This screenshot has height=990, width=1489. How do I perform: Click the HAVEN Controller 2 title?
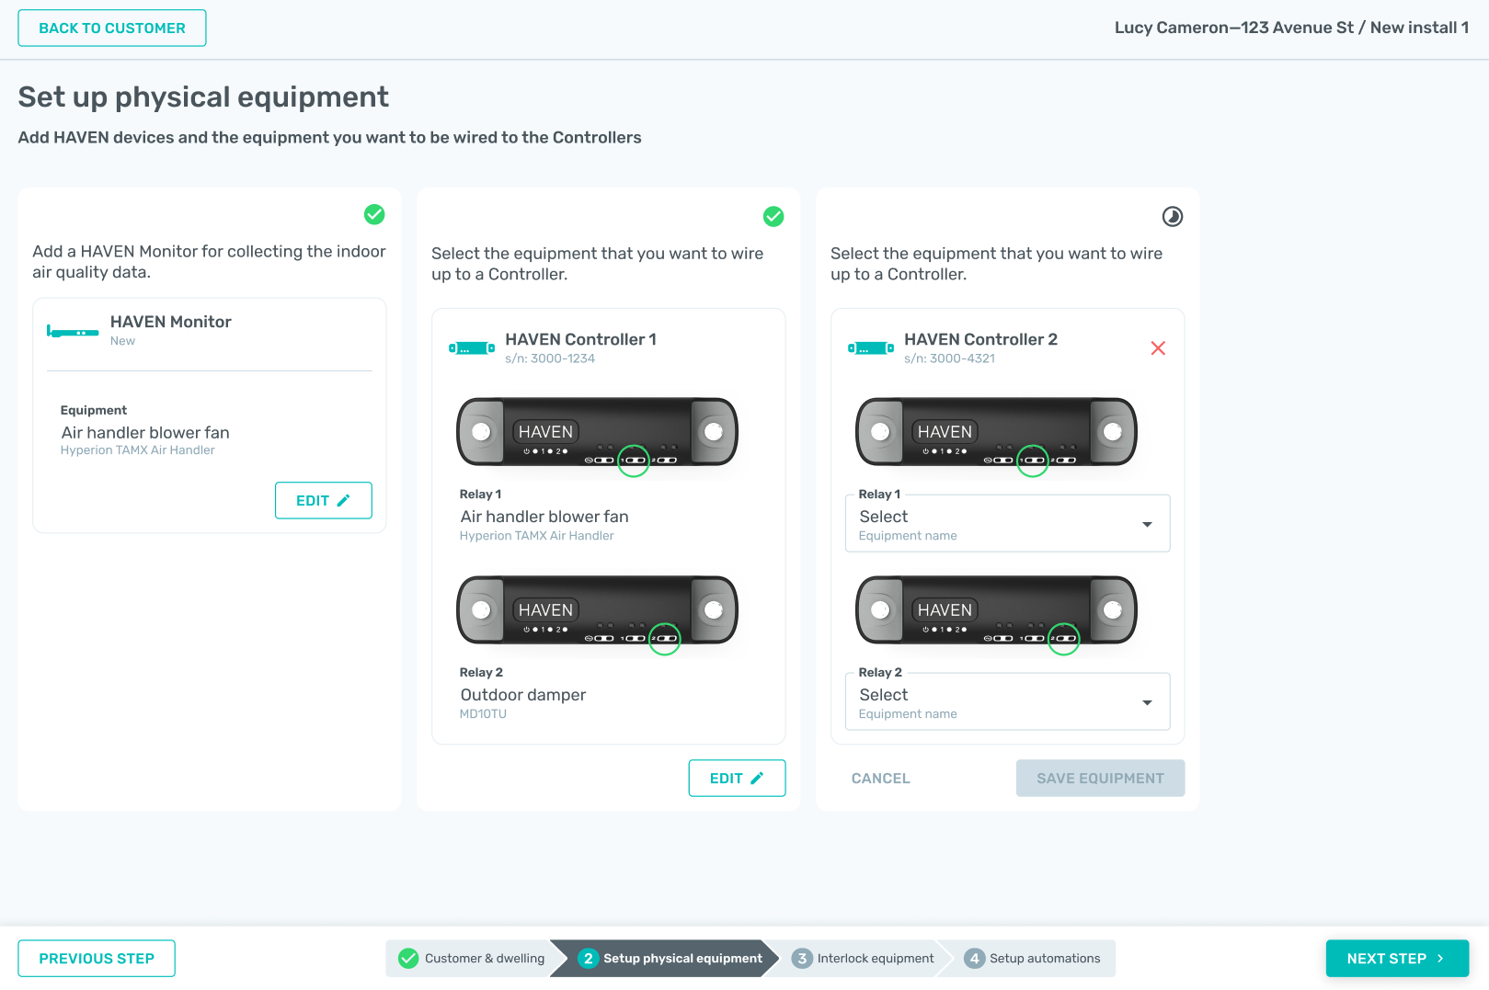(981, 339)
